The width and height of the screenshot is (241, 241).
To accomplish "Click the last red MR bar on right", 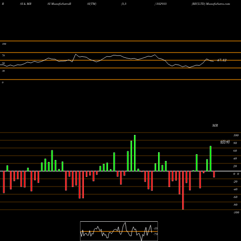I will [214, 174].
